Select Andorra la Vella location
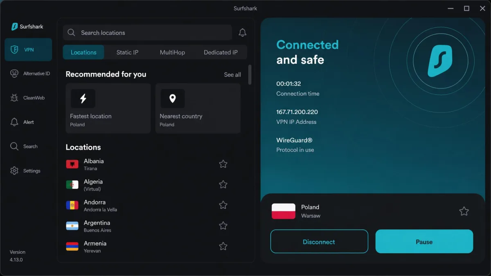The height and width of the screenshot is (276, 491). (x=147, y=205)
